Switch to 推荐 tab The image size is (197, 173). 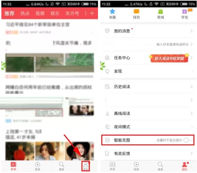tap(10, 14)
